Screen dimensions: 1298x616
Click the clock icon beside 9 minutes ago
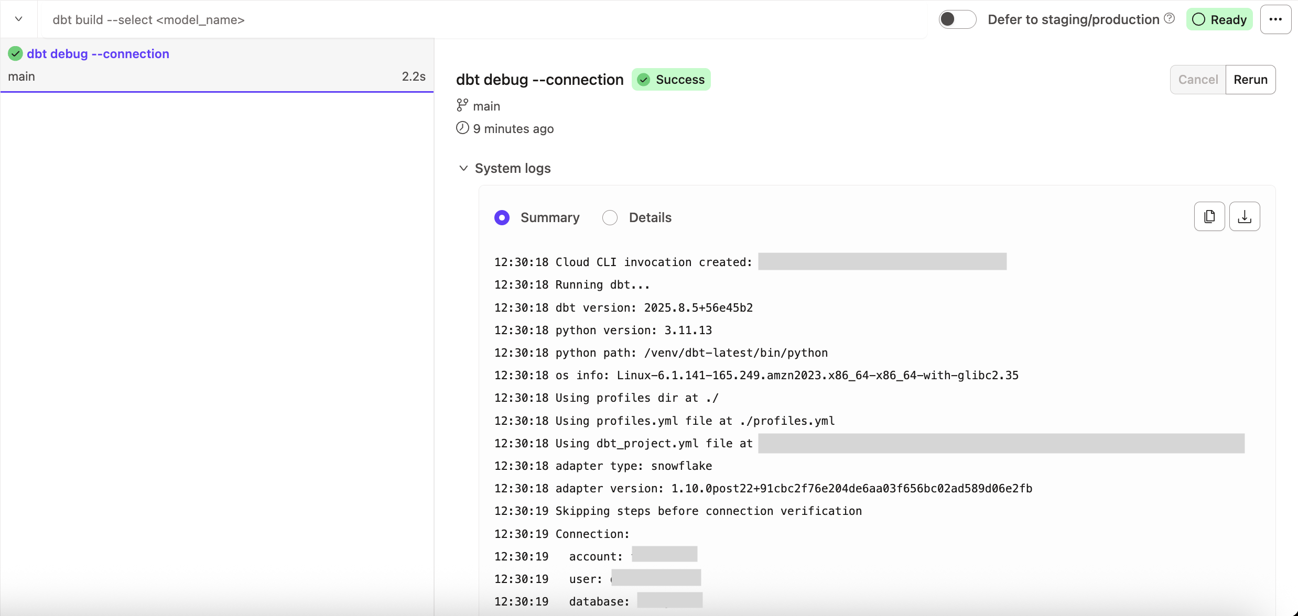462,128
